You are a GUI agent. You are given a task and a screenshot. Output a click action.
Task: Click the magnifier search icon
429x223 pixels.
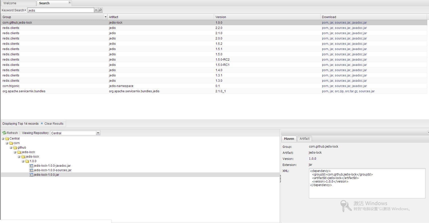coord(100,10)
